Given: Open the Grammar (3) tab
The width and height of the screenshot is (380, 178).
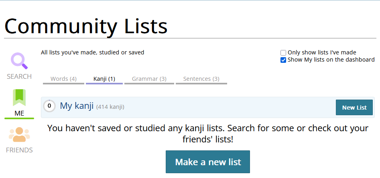Looking at the screenshot, I should click(149, 79).
